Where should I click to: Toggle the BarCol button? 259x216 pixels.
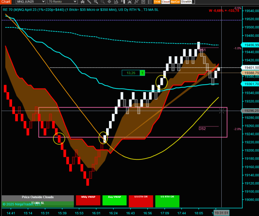coord(175,2)
